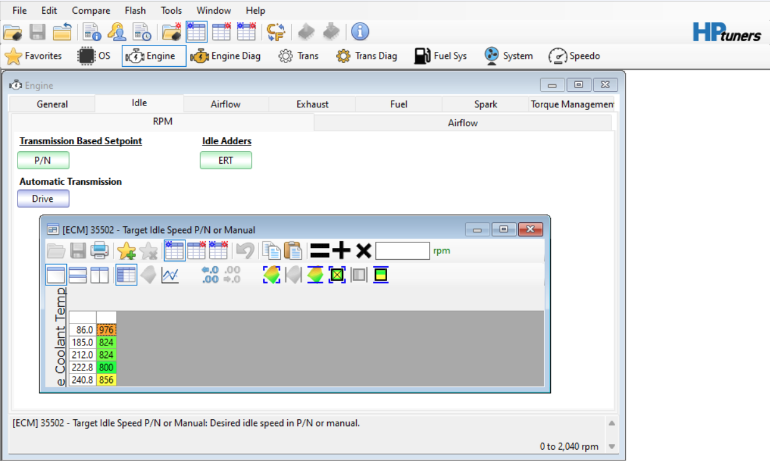Click the equals set-value icon

point(320,251)
